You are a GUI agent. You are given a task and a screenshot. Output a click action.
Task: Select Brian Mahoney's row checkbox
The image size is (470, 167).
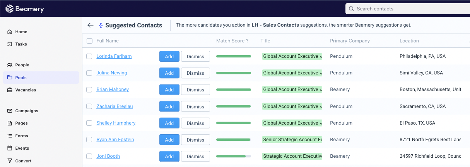pyautogui.click(x=89, y=89)
